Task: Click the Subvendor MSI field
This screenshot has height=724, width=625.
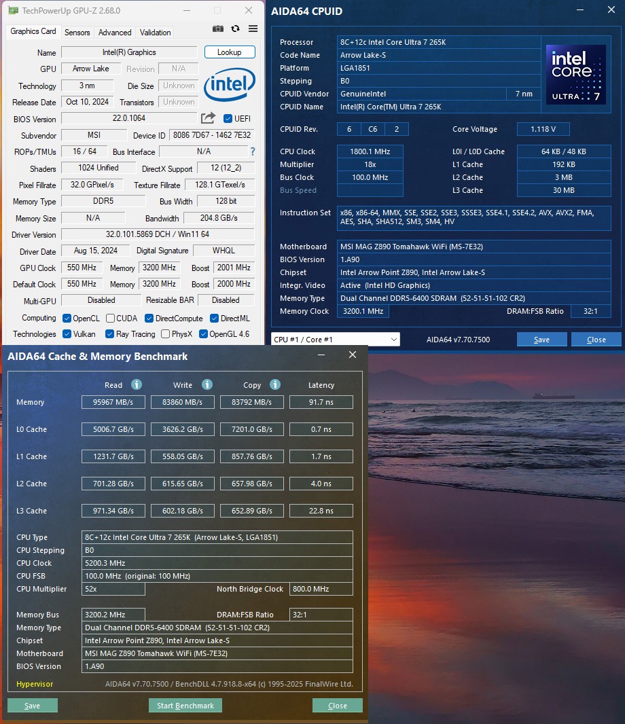Action: tap(94, 135)
